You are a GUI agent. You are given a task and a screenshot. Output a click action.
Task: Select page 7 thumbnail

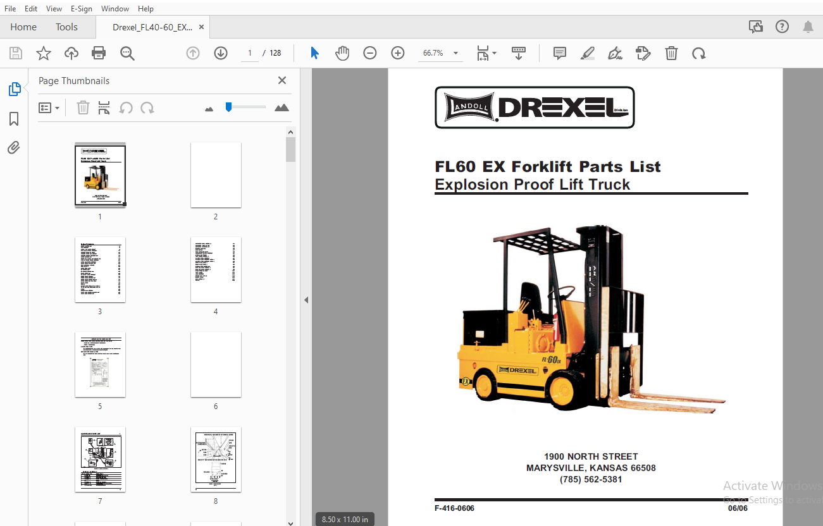coord(100,460)
